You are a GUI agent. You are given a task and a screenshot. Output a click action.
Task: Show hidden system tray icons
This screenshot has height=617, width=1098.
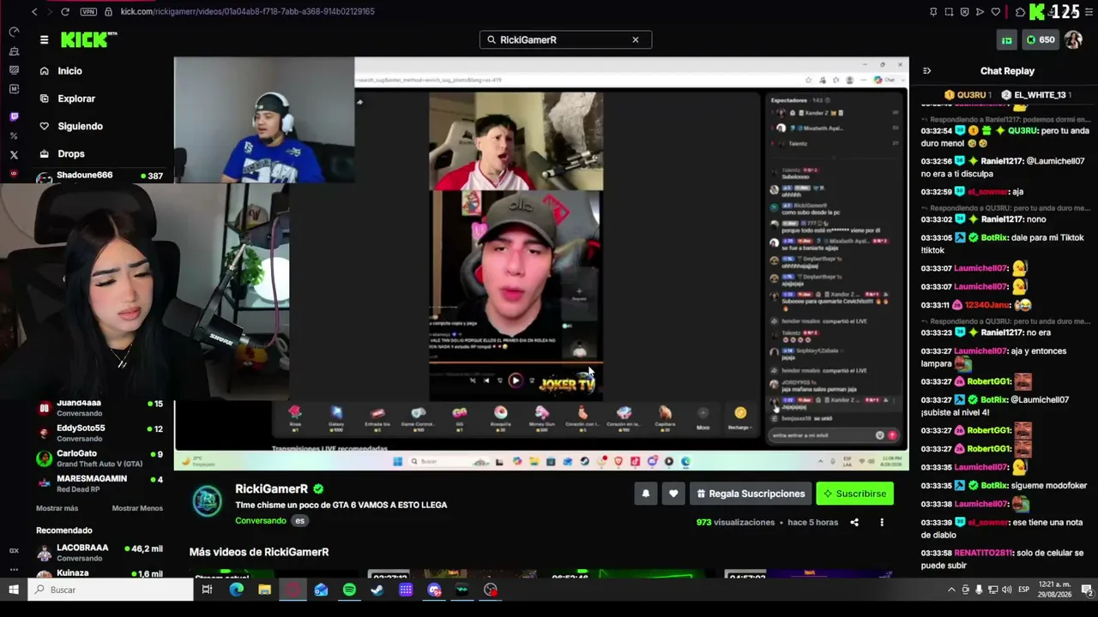(951, 590)
